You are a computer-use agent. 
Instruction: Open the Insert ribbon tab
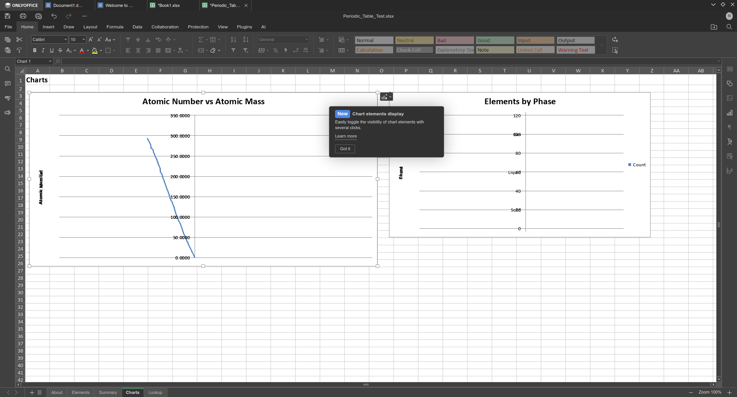click(x=48, y=27)
